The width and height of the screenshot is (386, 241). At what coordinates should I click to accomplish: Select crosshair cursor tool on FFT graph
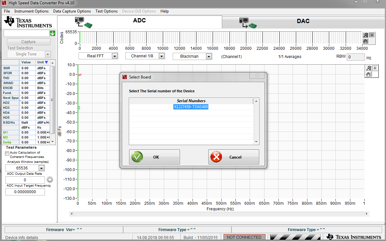(375, 68)
